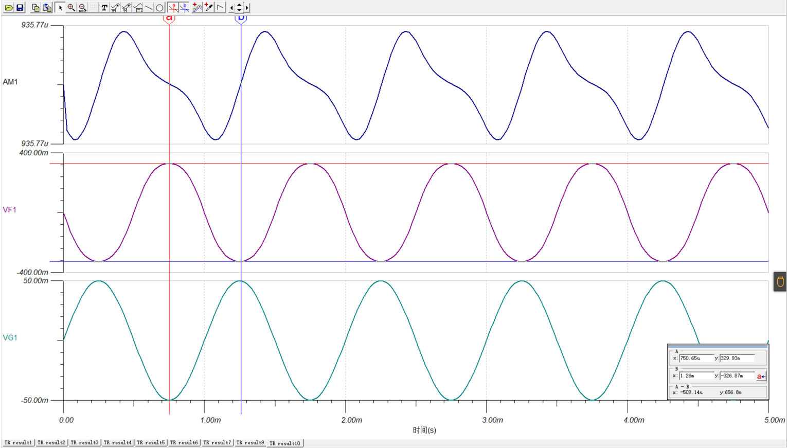The height and width of the screenshot is (448, 787).
Task: Click the 3.00m time axis label
Action: point(493,420)
